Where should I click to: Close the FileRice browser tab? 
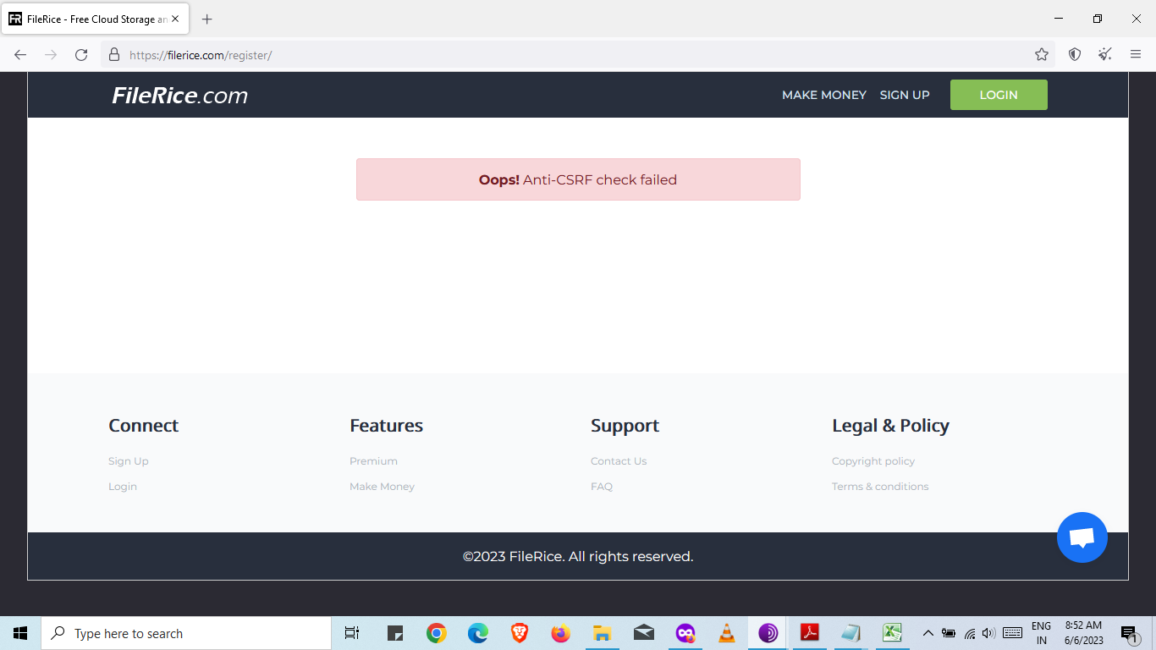175,19
